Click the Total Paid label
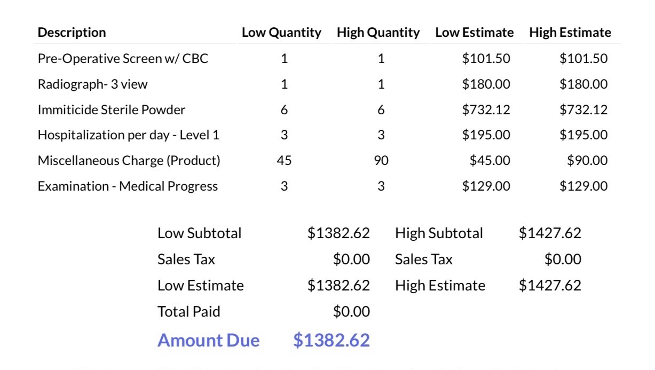The height and width of the screenshot is (370, 655). tap(188, 312)
